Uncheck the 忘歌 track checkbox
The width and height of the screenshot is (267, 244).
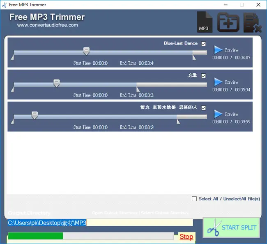tap(203, 76)
